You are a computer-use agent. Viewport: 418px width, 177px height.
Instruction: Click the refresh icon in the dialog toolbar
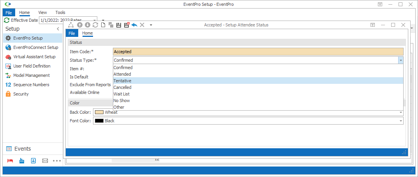pos(95,25)
